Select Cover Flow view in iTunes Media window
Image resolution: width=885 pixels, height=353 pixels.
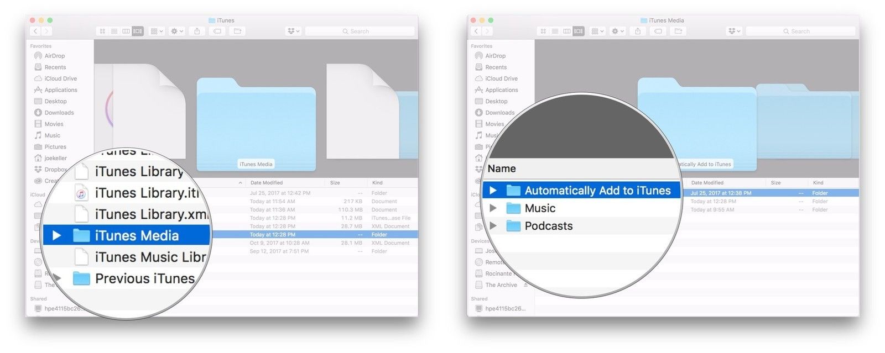click(x=579, y=31)
